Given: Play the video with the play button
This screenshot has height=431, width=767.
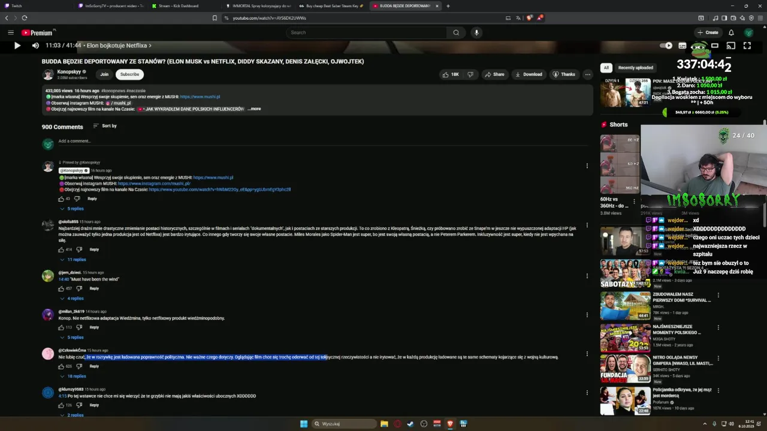Looking at the screenshot, I should tap(17, 45).
